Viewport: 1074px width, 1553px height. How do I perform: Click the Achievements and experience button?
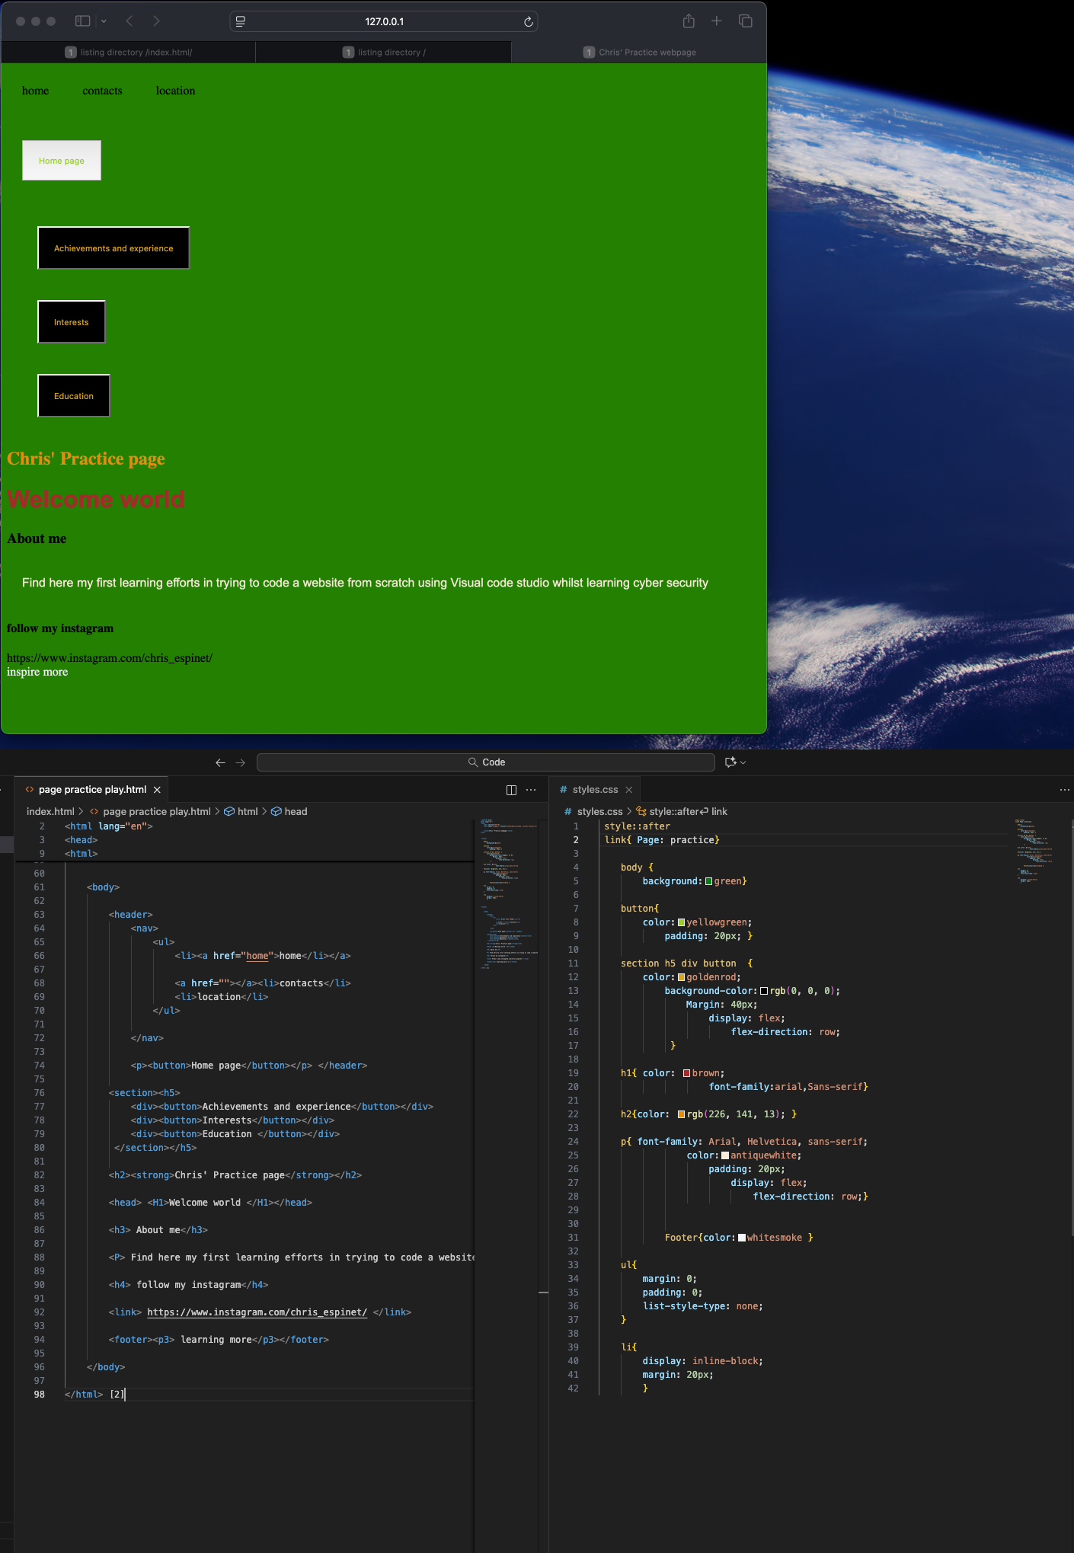pyautogui.click(x=113, y=248)
